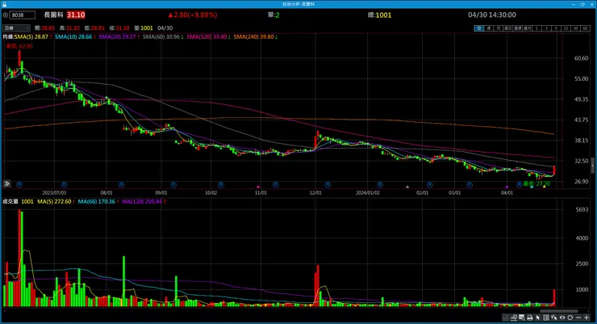Select the 日 daily period tab
Viewport: 597px width, 324px height.
click(479, 28)
